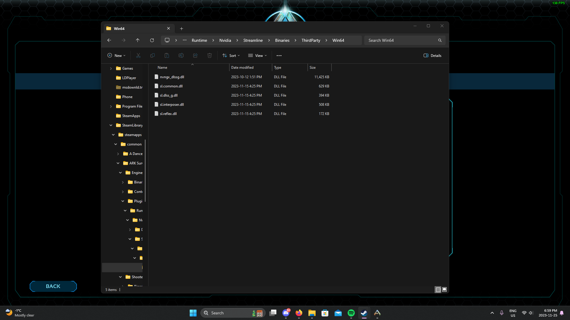The width and height of the screenshot is (570, 320).
Task: Click the Delete trash icon in toolbar
Action: (210, 55)
